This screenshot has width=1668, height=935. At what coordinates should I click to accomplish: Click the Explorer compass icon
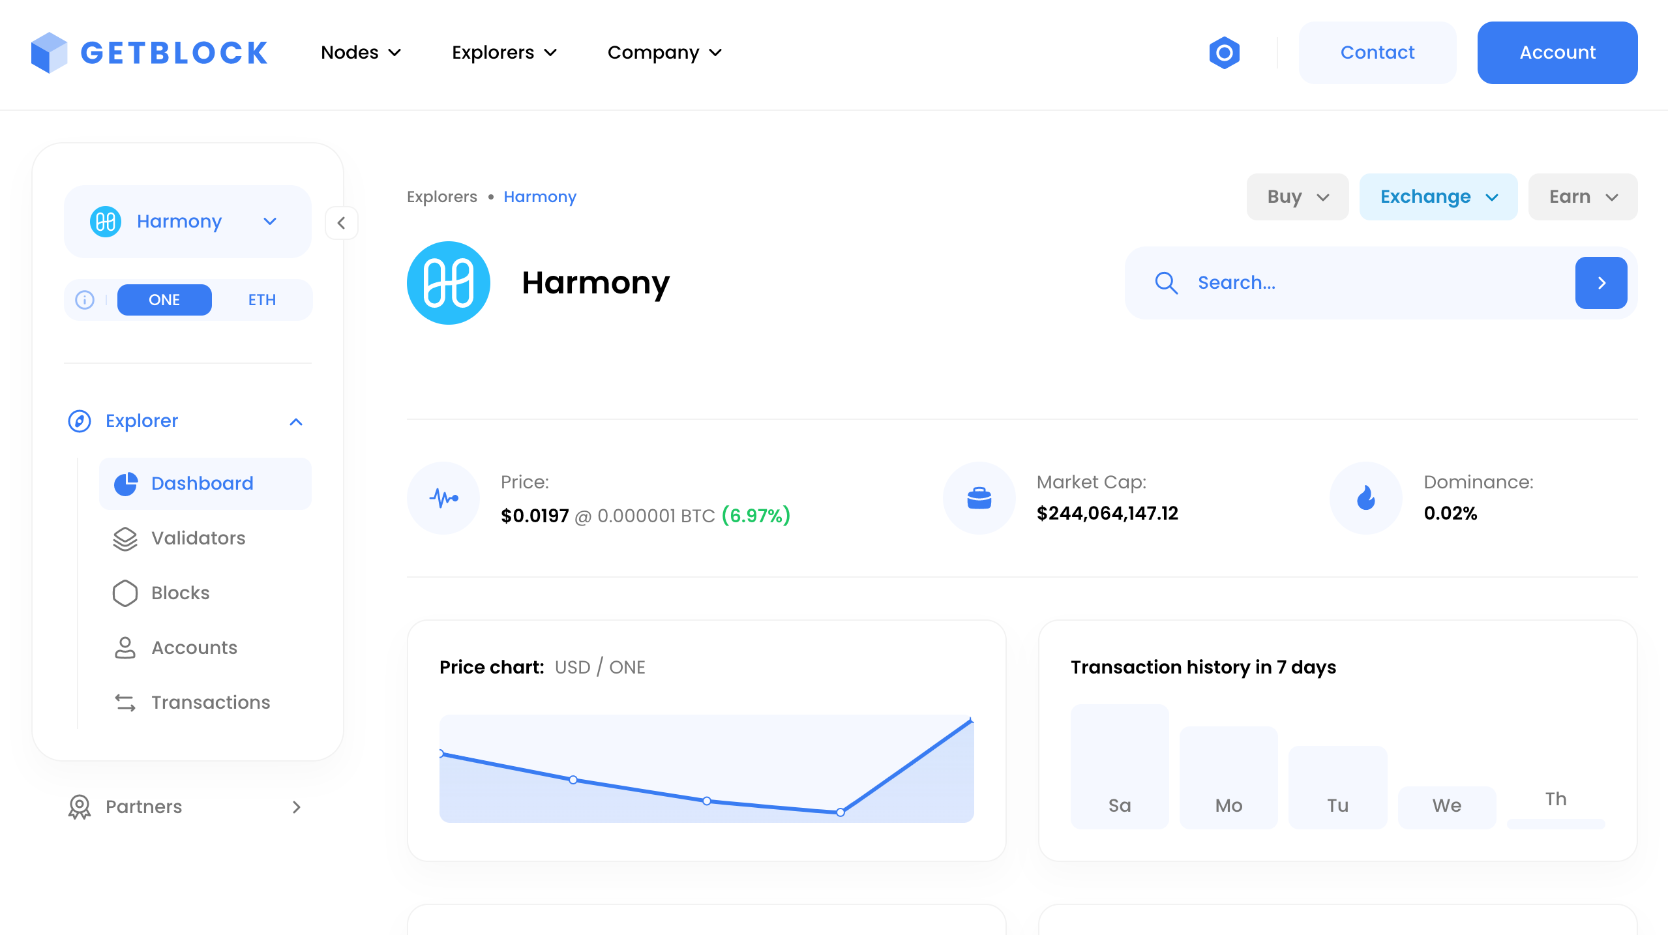[79, 421]
